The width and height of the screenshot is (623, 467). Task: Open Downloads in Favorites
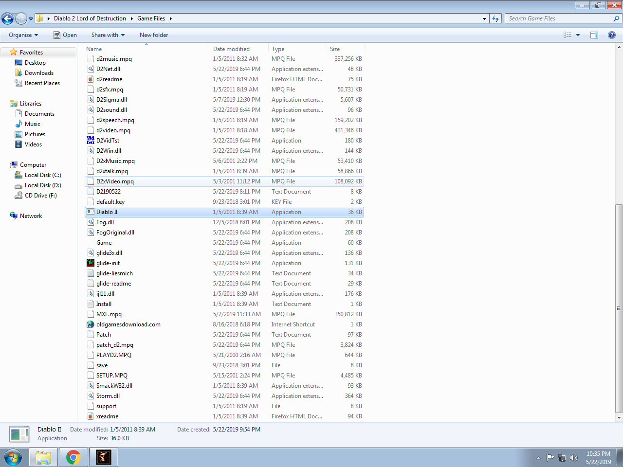(39, 73)
